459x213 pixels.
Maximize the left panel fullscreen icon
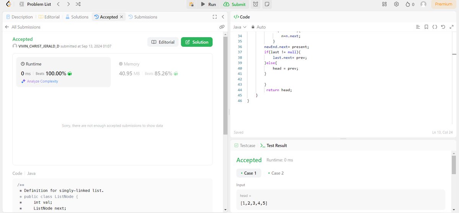pyautogui.click(x=215, y=17)
